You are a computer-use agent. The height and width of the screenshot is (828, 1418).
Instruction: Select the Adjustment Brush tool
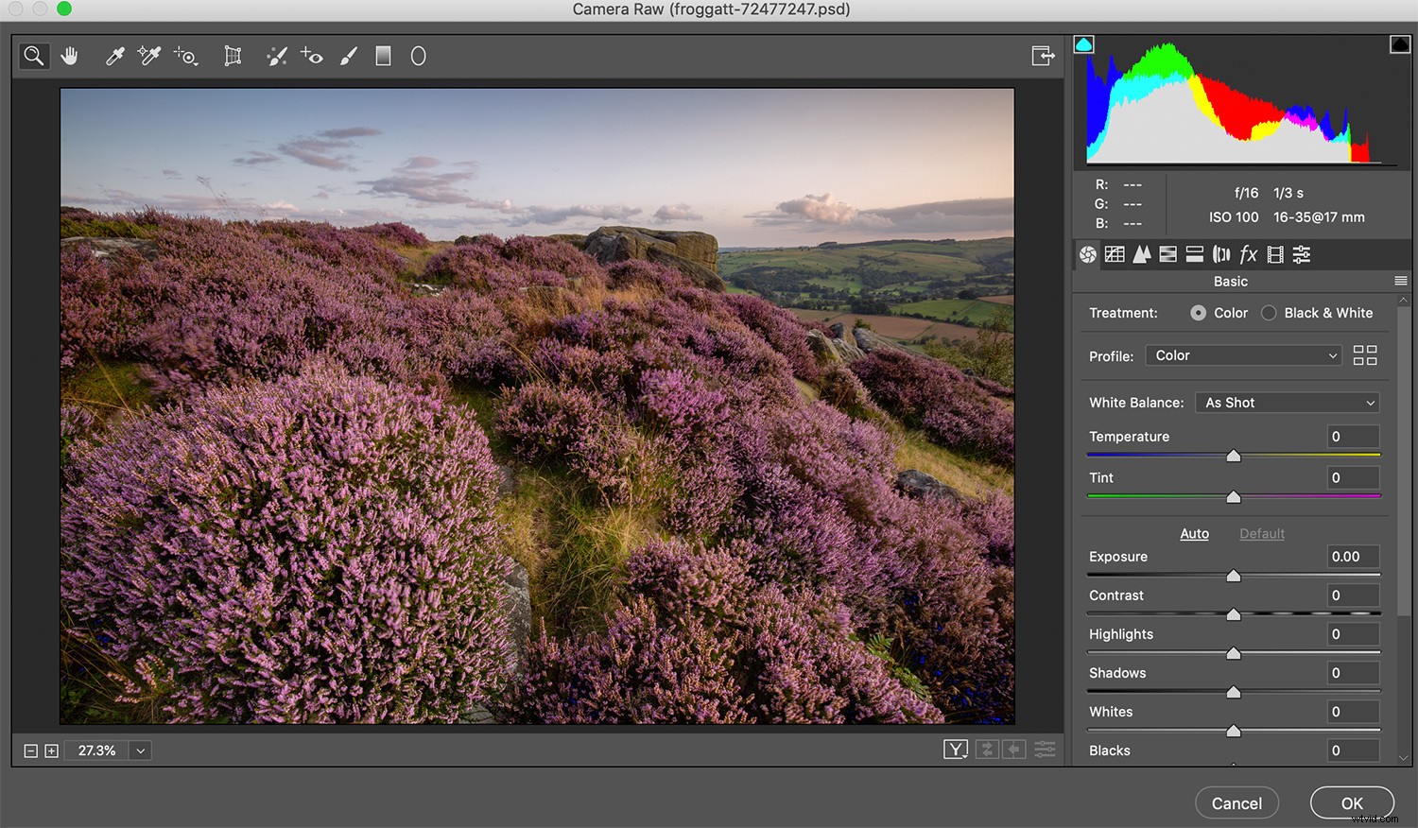[348, 56]
